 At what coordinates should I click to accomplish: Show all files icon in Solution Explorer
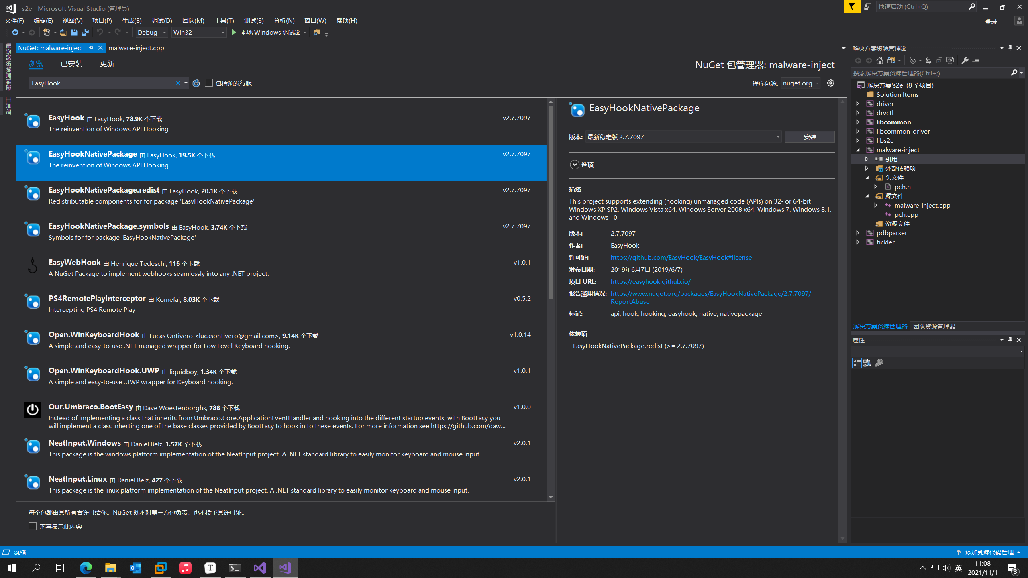click(950, 61)
